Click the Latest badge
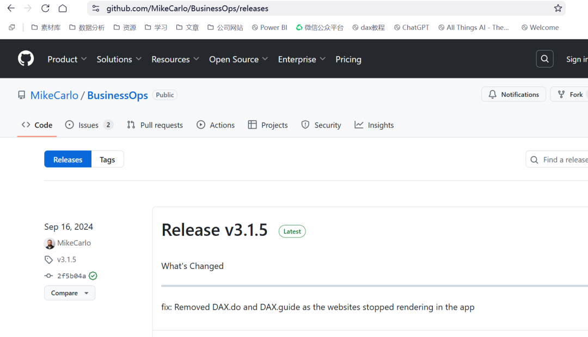The image size is (588, 337). (x=292, y=231)
